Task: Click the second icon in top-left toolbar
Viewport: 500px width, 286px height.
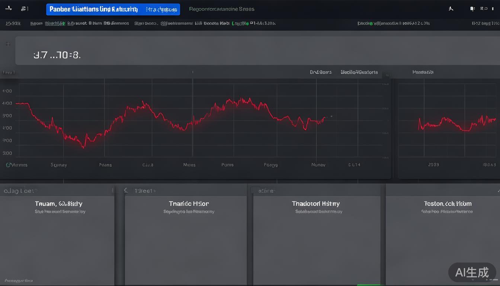Action: tap(24, 9)
